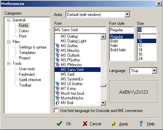
Task: Collapse the Files tree node
Action: 8,42
